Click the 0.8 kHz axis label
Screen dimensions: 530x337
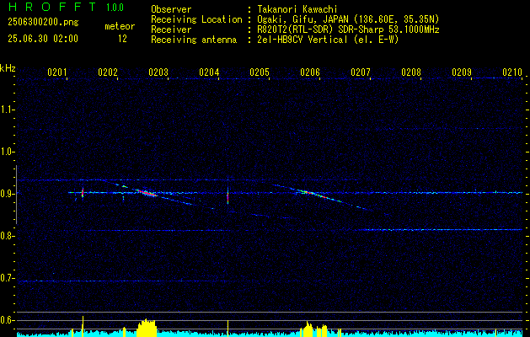pyautogui.click(x=7, y=236)
